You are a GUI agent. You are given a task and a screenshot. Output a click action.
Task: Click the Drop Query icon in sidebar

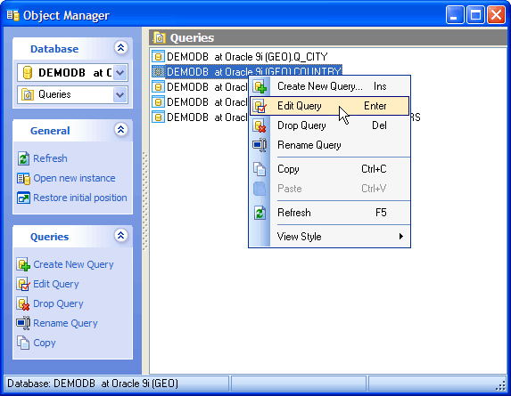(x=23, y=303)
